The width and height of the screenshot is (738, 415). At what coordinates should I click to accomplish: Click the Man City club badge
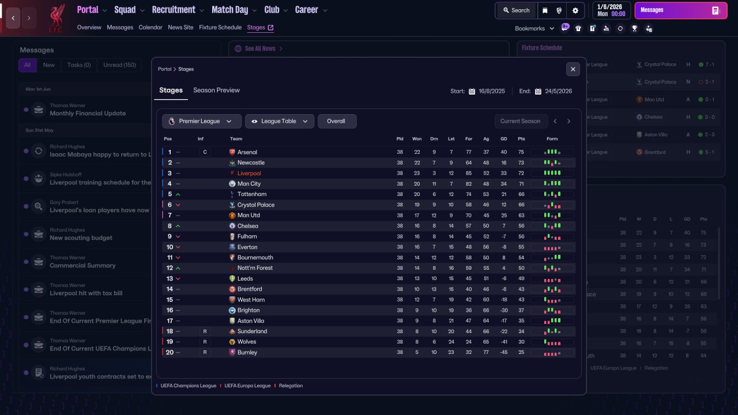232,184
